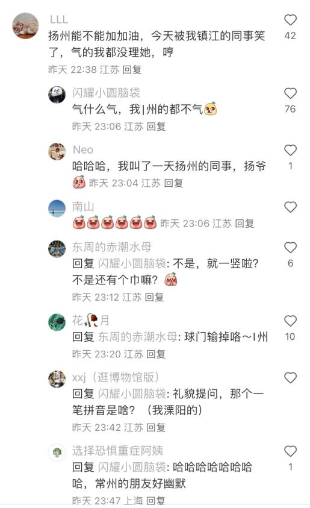Image resolution: width=310 pixels, height=508 pixels.
Task: Open LLL's cat profile avatar
Action: pyautogui.click(x=25, y=25)
